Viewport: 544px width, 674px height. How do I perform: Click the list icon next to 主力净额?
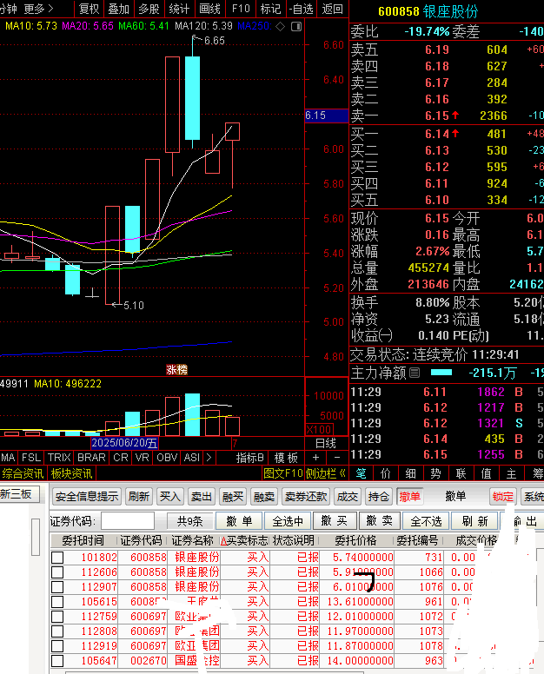point(415,373)
